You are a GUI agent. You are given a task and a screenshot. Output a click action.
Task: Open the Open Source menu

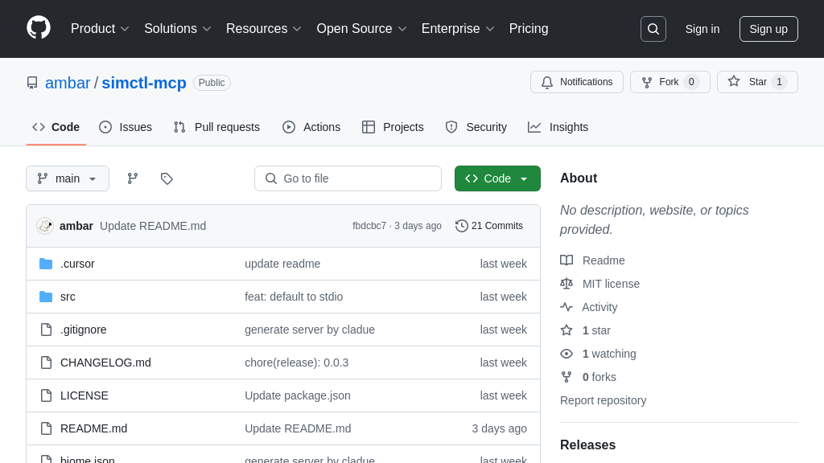361,29
